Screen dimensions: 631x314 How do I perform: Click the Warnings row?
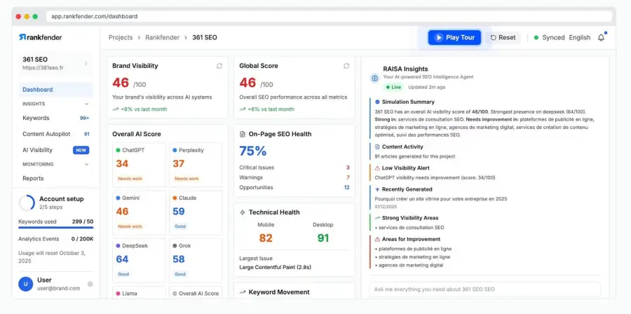point(294,177)
